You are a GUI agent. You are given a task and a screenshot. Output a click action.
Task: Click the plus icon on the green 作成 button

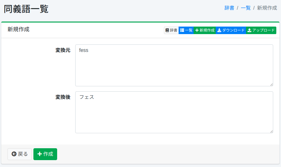click(40, 154)
